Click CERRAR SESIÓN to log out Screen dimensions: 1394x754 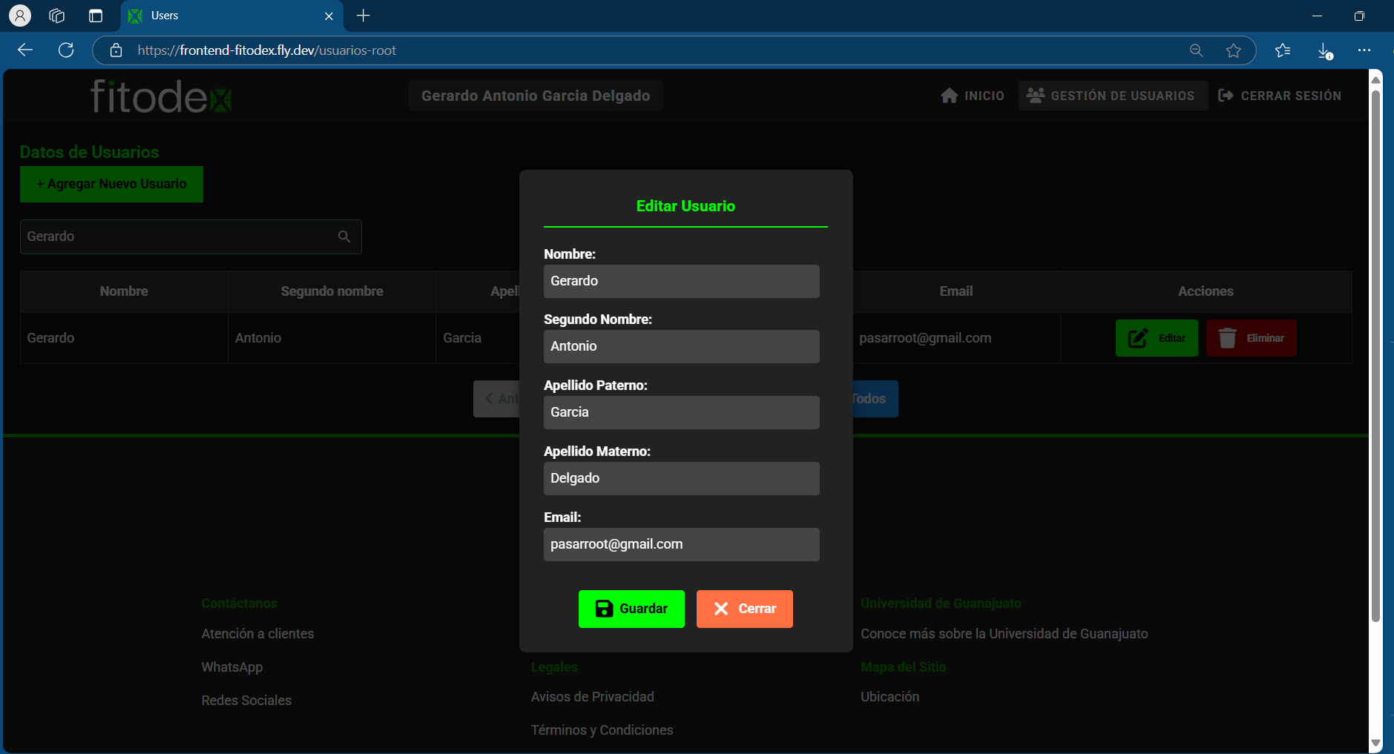click(1280, 96)
